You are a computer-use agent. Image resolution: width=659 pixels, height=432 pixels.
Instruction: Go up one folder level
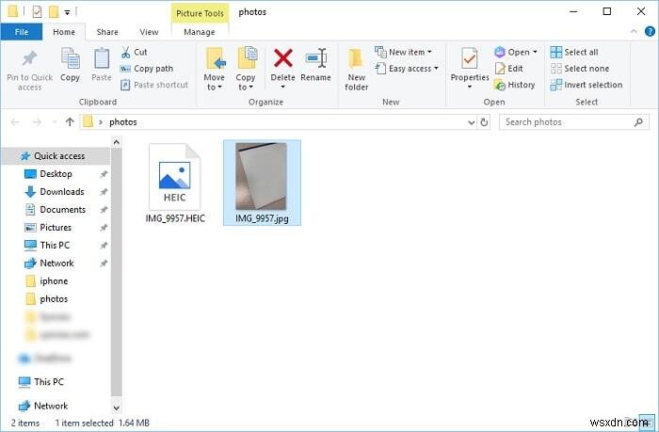coord(70,122)
